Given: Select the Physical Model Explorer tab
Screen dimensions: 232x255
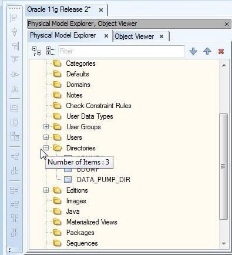Looking at the screenshot, I should point(63,35).
